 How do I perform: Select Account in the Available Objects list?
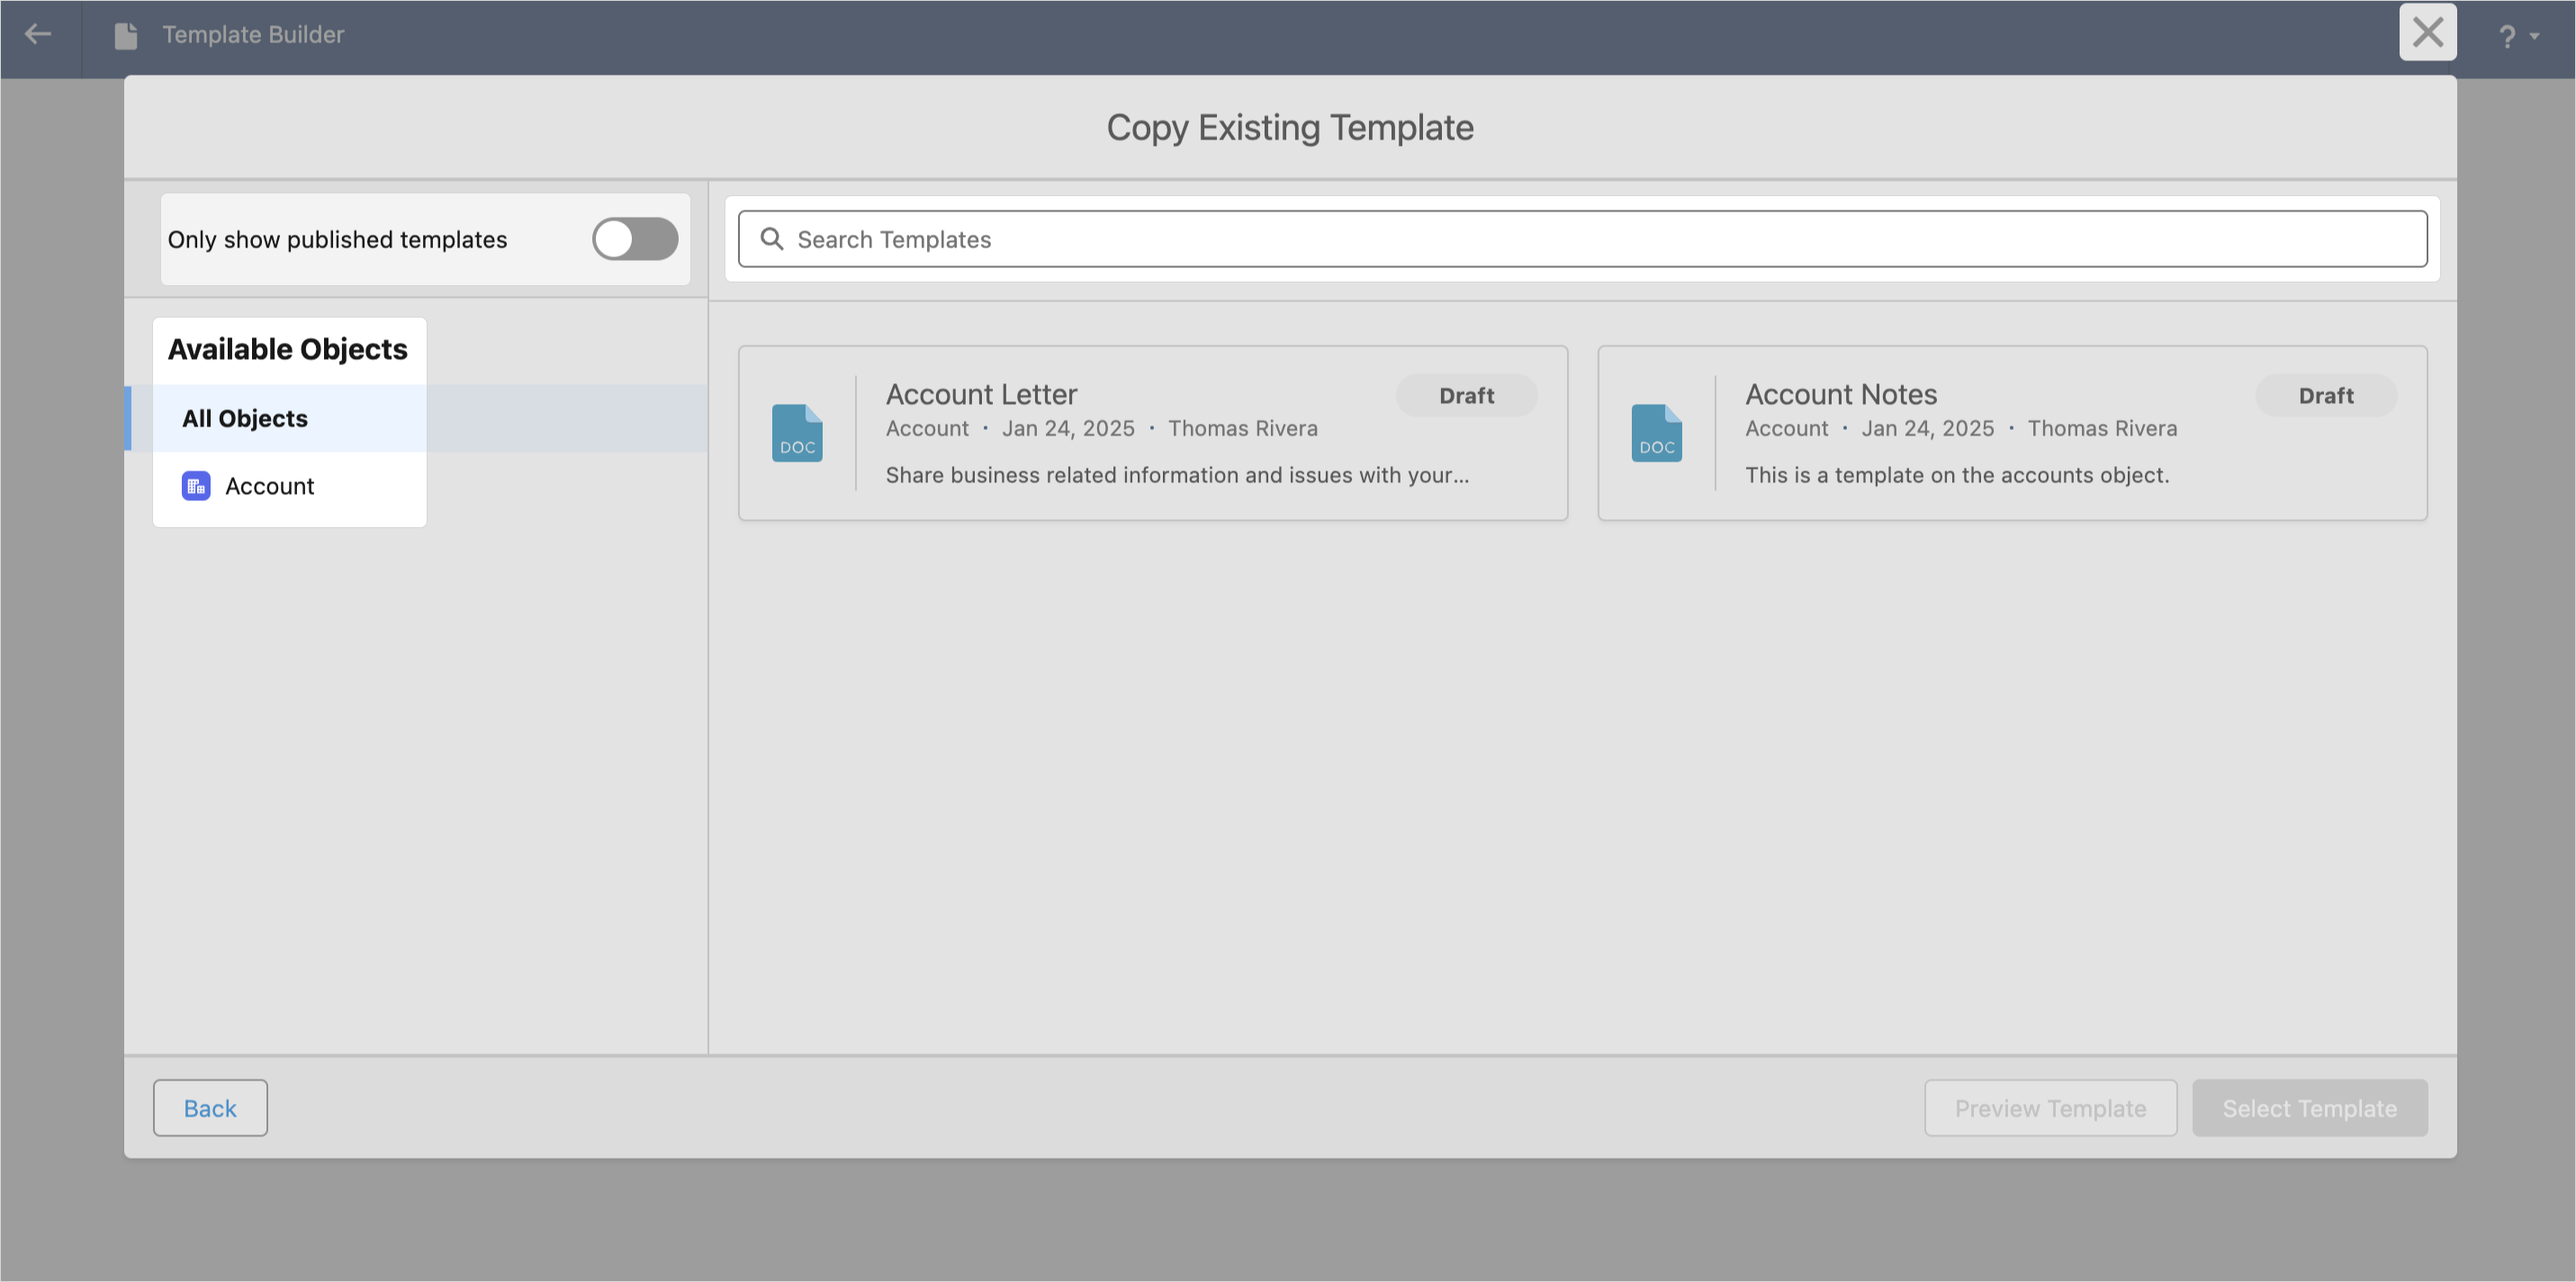pos(269,486)
